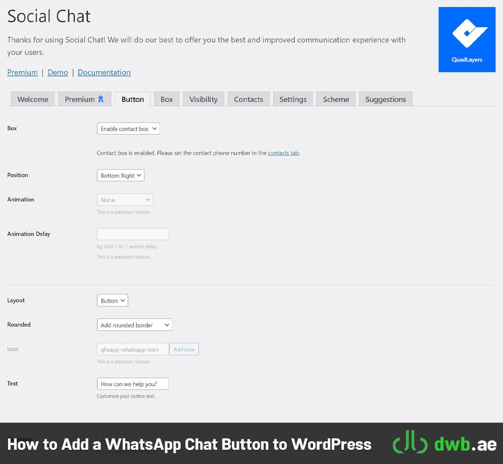
Task: Click the Customize your button text hint
Action: tap(126, 396)
